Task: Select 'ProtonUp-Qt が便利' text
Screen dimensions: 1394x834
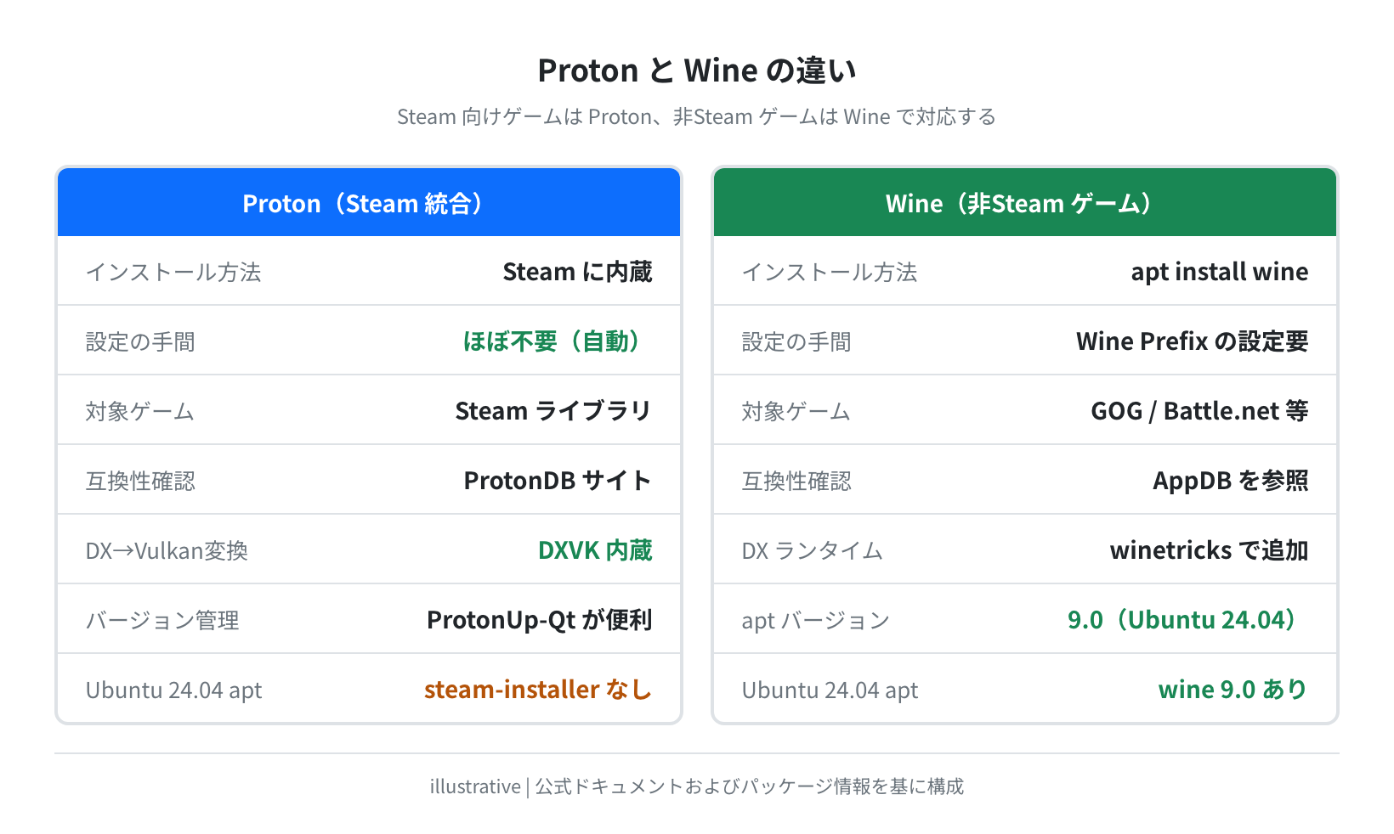Action: tap(539, 620)
